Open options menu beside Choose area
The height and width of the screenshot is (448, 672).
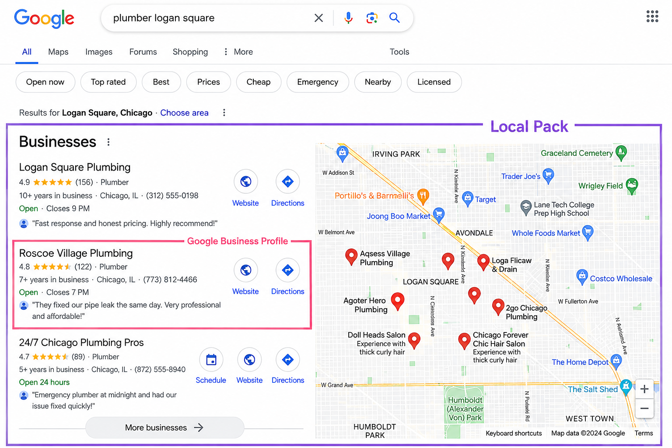coord(224,113)
